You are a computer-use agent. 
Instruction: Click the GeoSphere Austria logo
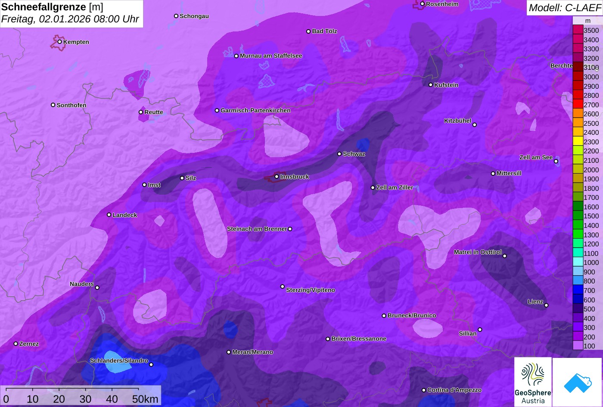[x=533, y=382]
